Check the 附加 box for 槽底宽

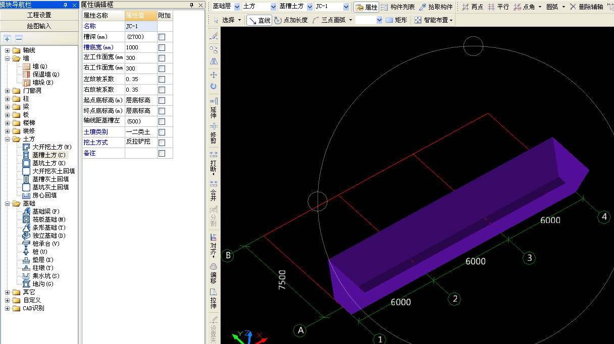[162, 47]
